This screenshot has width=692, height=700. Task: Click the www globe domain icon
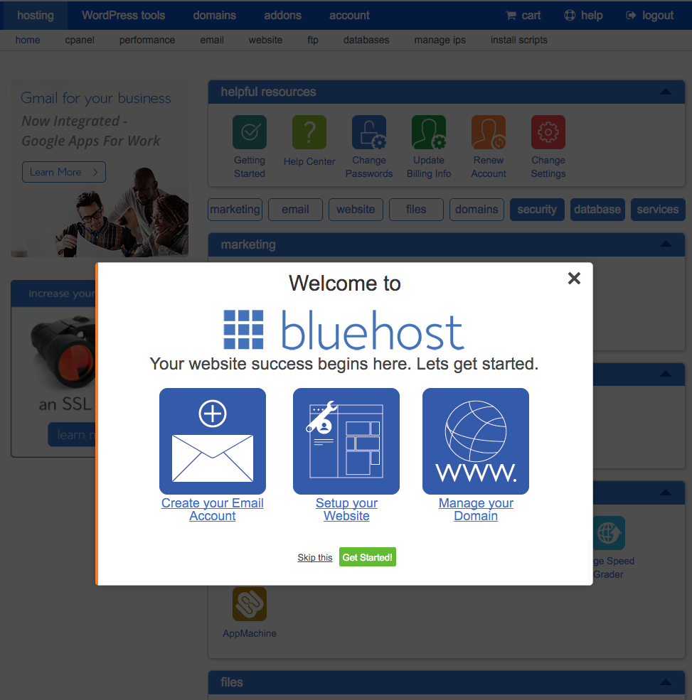476,441
